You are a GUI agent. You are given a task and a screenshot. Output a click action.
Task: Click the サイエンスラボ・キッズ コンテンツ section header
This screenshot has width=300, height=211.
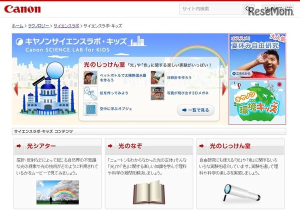pos(149,131)
